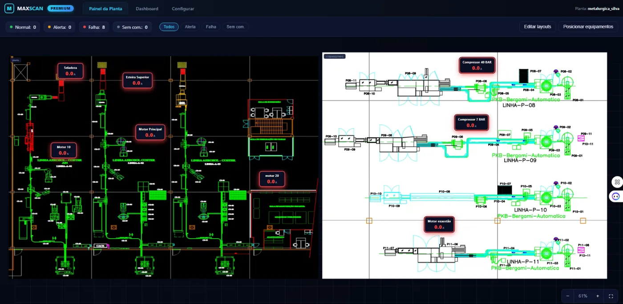The image size is (623, 304).
Task: Click the Normal: 0 status counter
Action: pyautogui.click(x=23, y=27)
